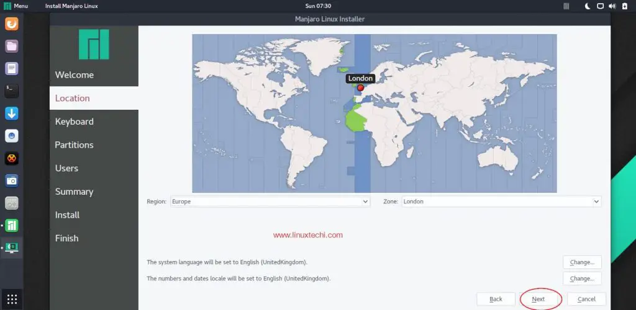Launch the camera screenshot tool in dock
The width and height of the screenshot is (636, 310).
pos(11,181)
